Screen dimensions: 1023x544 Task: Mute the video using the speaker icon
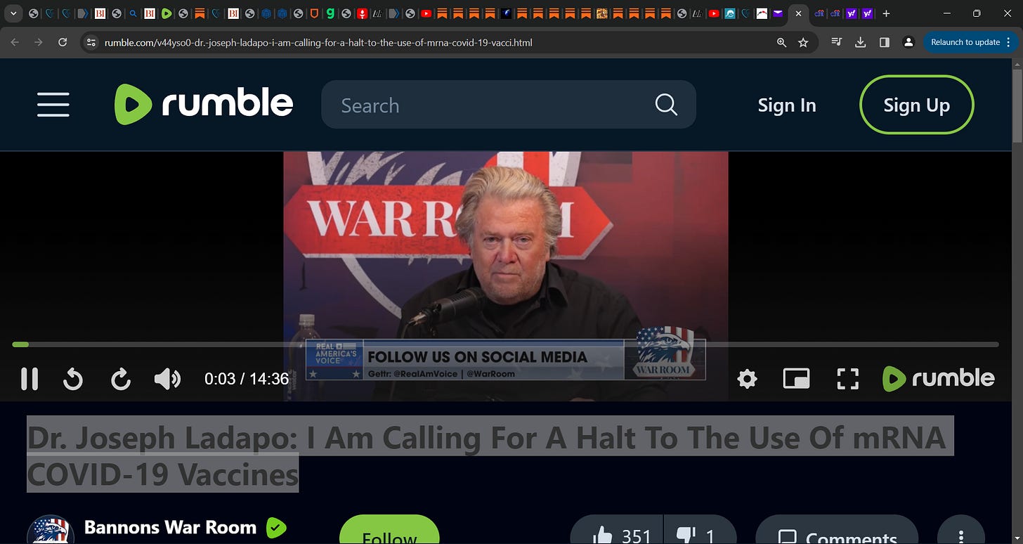click(167, 379)
